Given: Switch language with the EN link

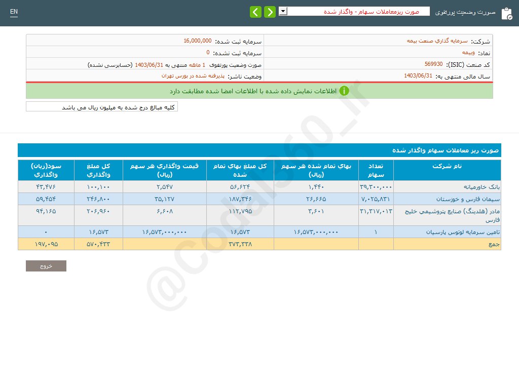Looking at the screenshot, I should pyautogui.click(x=14, y=12).
